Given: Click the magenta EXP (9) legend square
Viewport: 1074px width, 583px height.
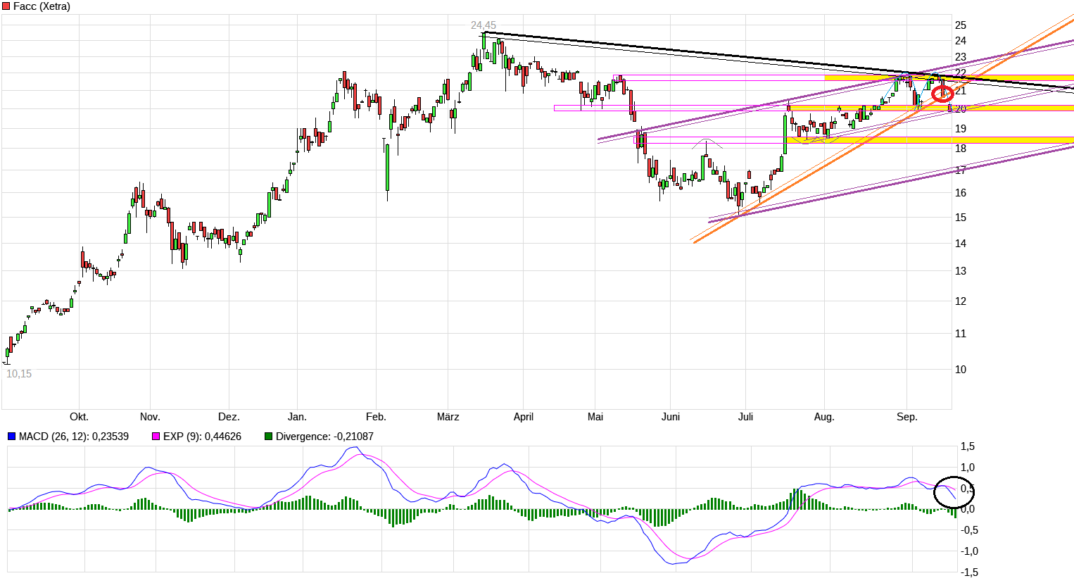Looking at the screenshot, I should pyautogui.click(x=156, y=437).
